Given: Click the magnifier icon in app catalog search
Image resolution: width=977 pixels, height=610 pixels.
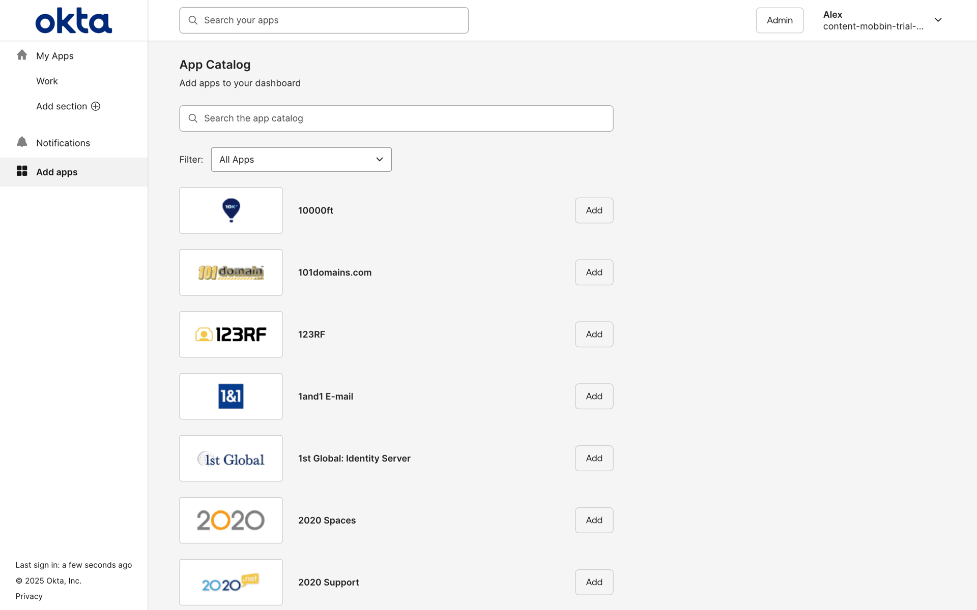Looking at the screenshot, I should [193, 118].
